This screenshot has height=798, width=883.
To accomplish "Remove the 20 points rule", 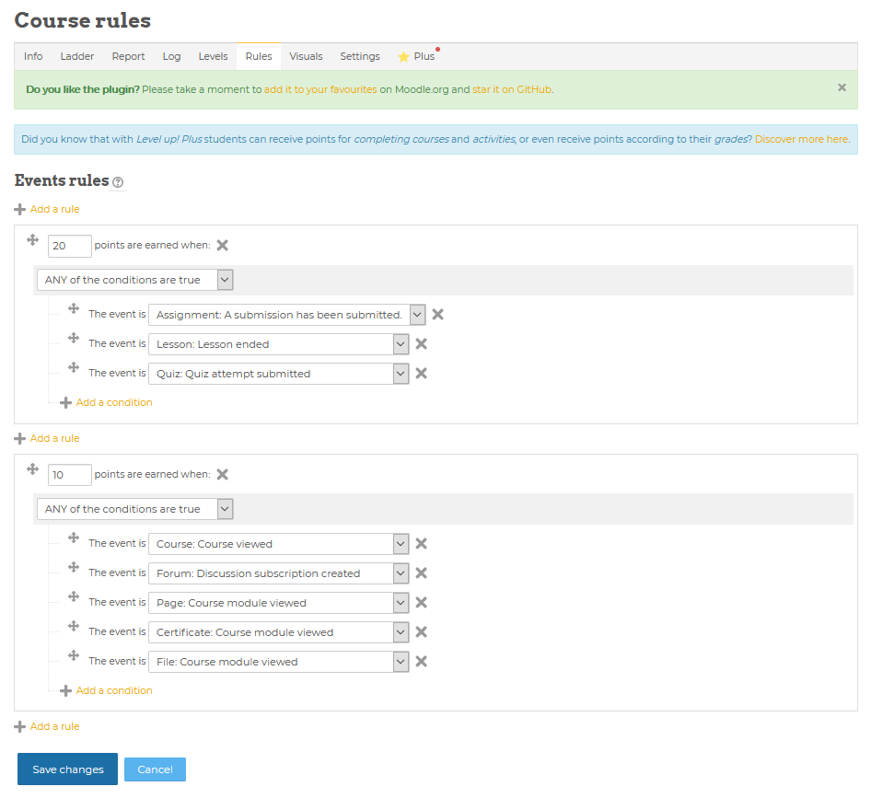I will click(x=222, y=246).
